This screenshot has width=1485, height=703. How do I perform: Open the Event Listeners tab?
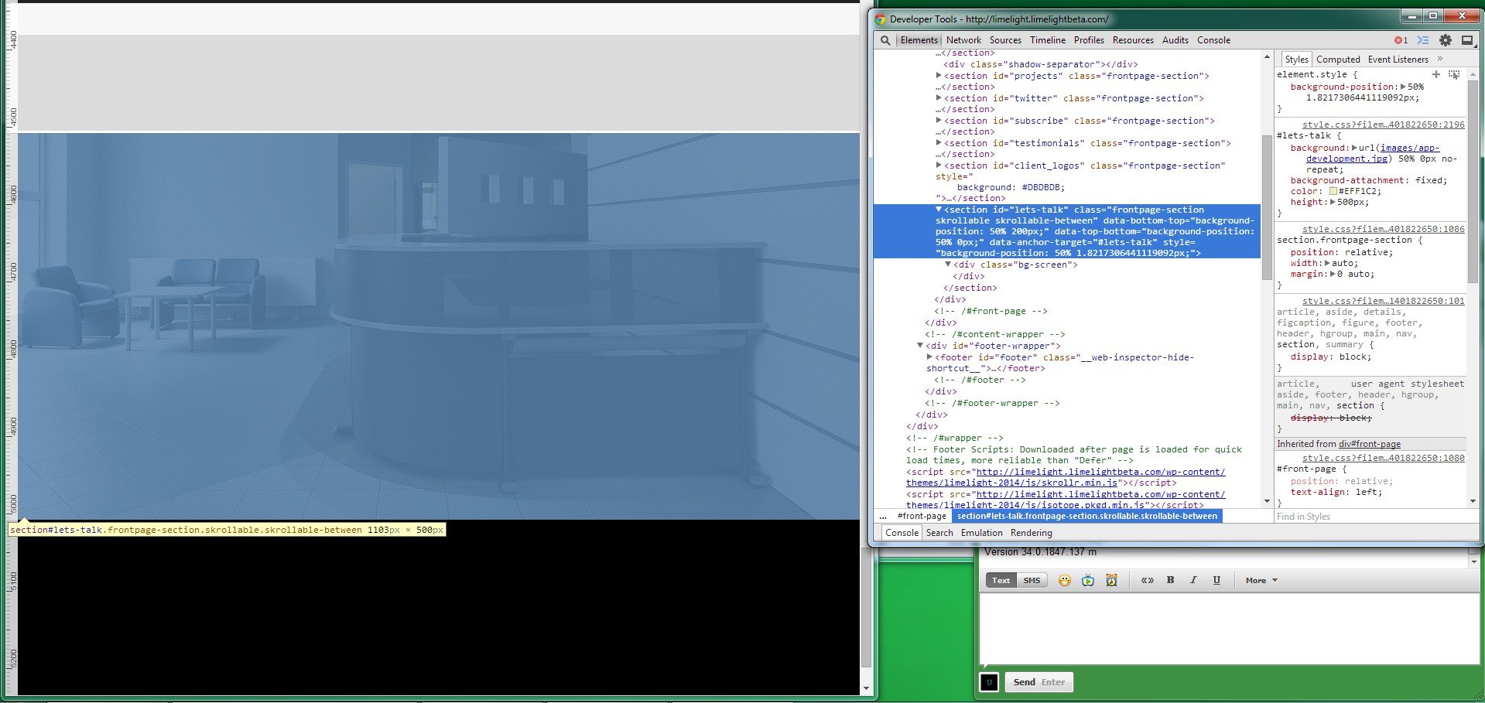(1398, 59)
